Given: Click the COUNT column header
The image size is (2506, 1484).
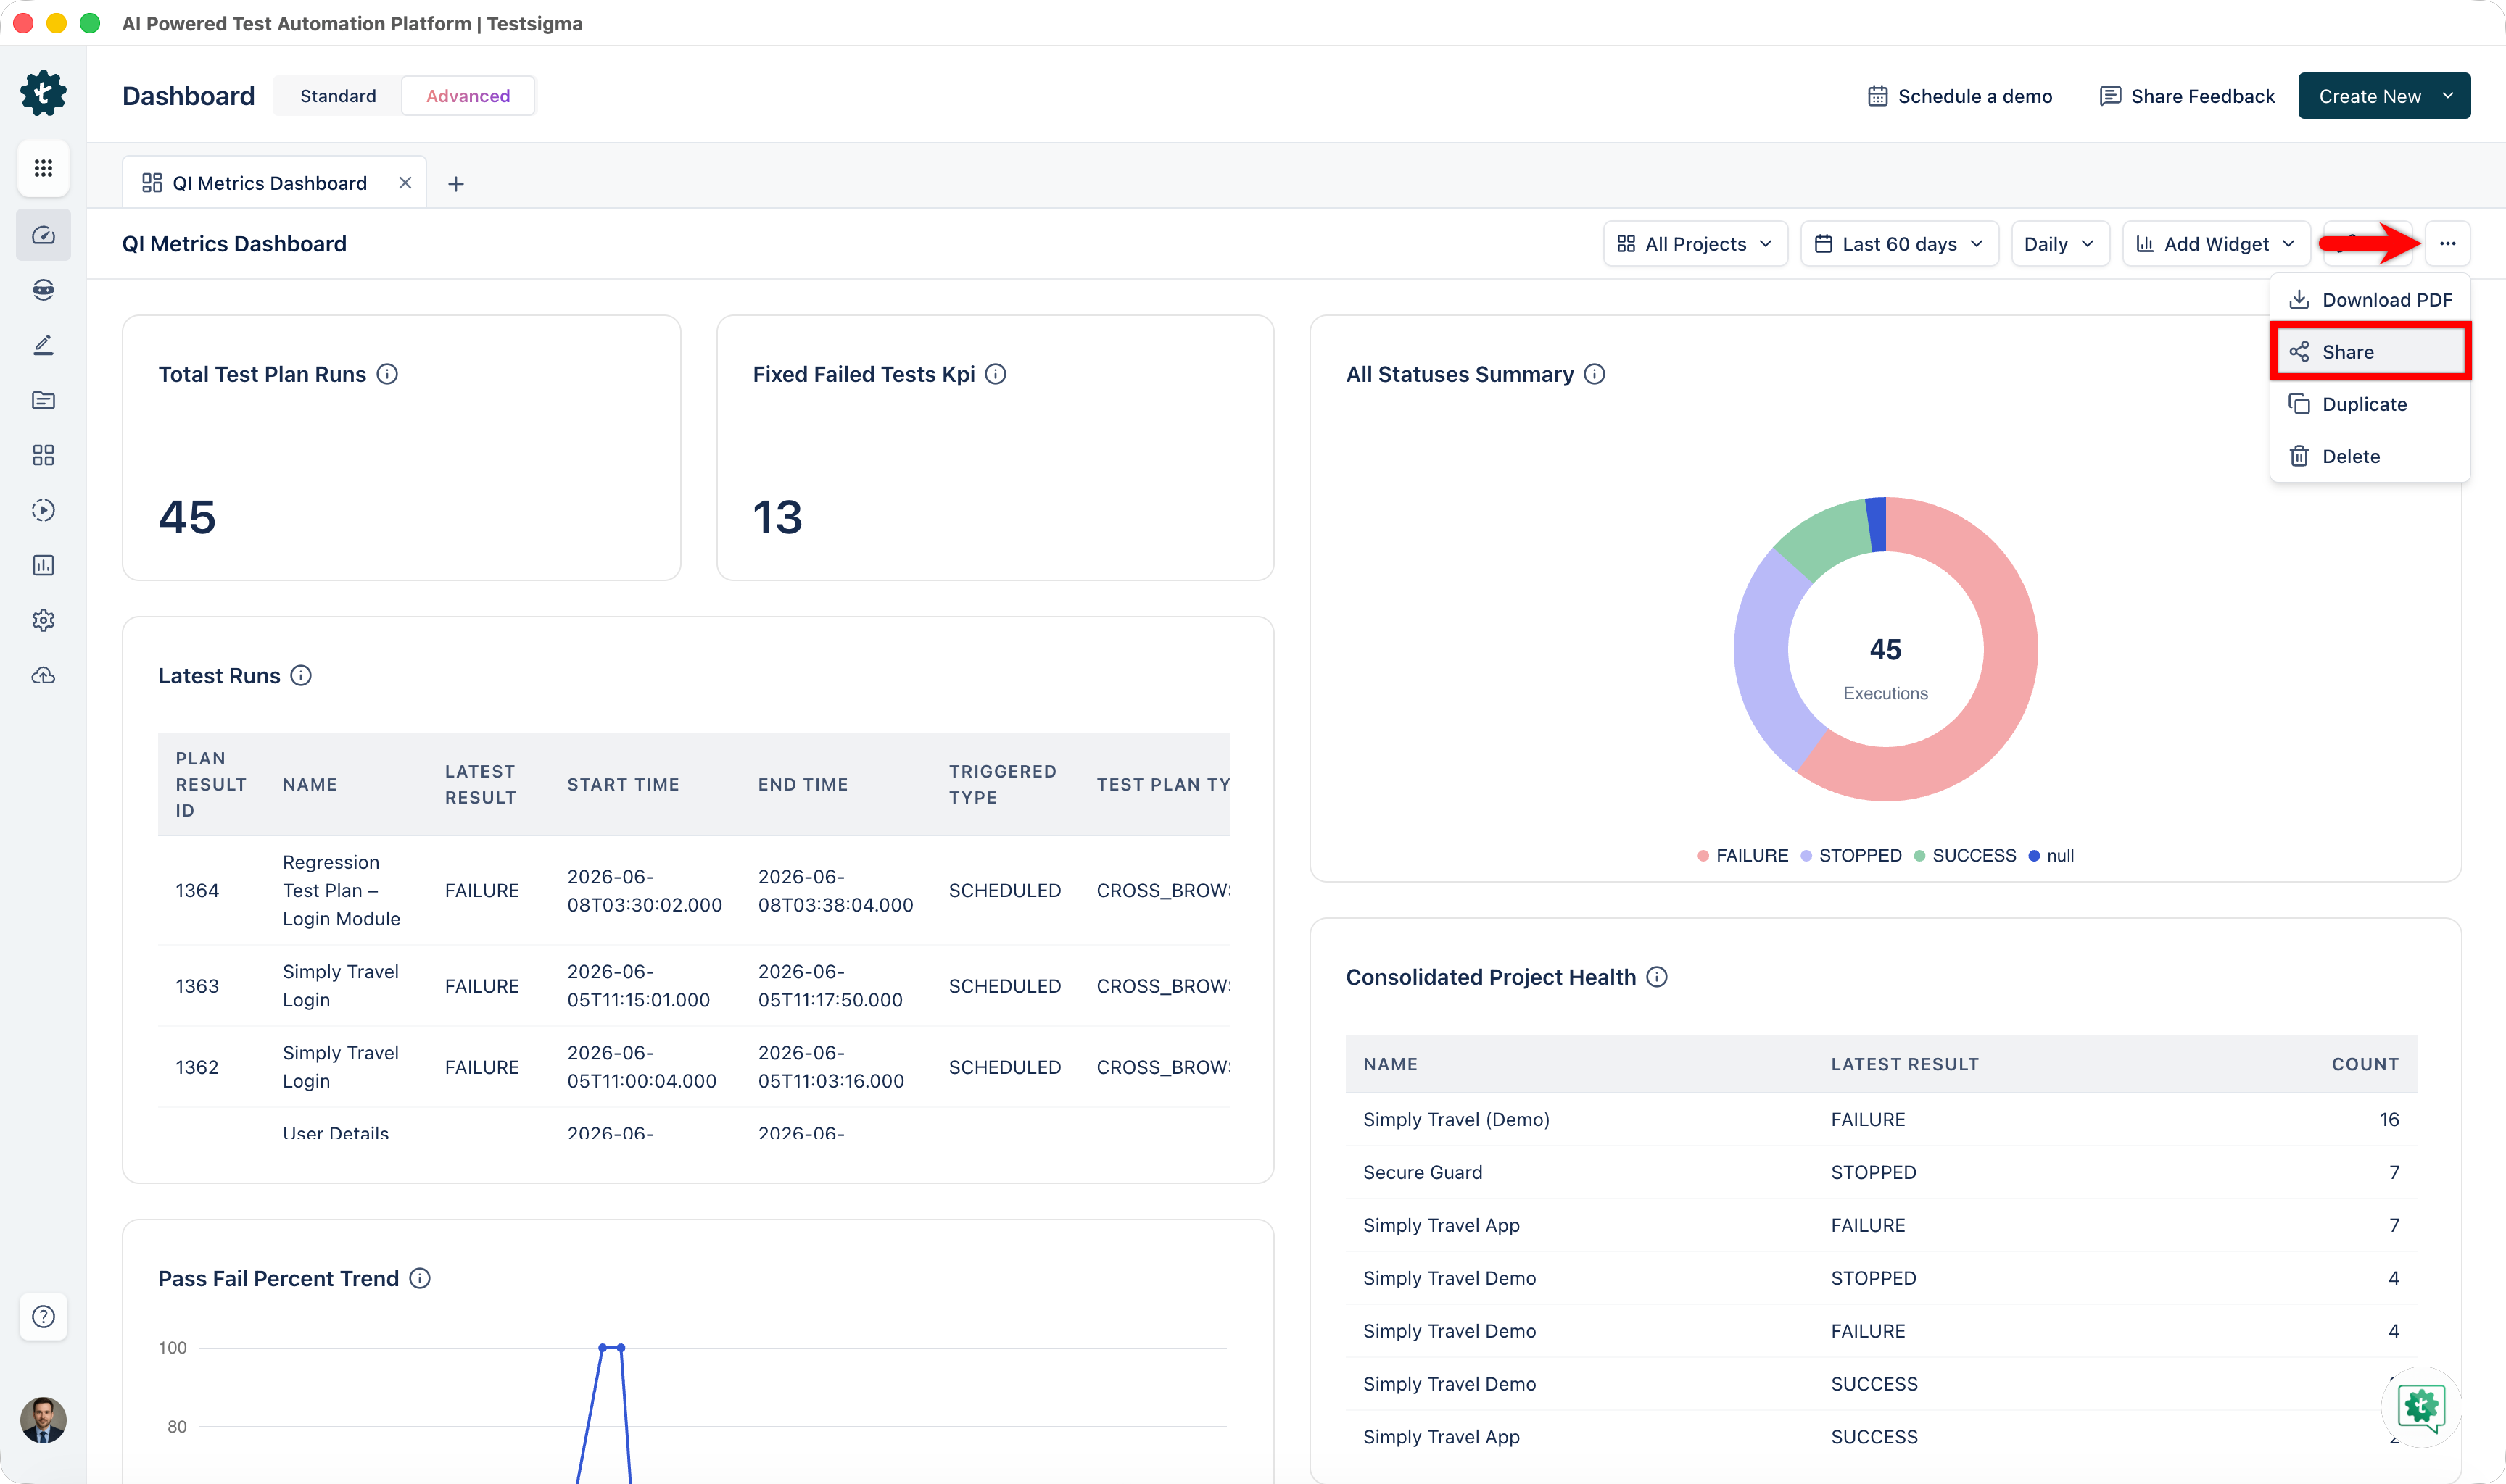Looking at the screenshot, I should pos(2365,1065).
